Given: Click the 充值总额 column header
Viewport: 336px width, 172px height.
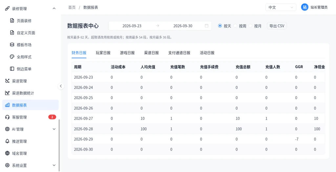Looking at the screenshot, I should (243, 67).
